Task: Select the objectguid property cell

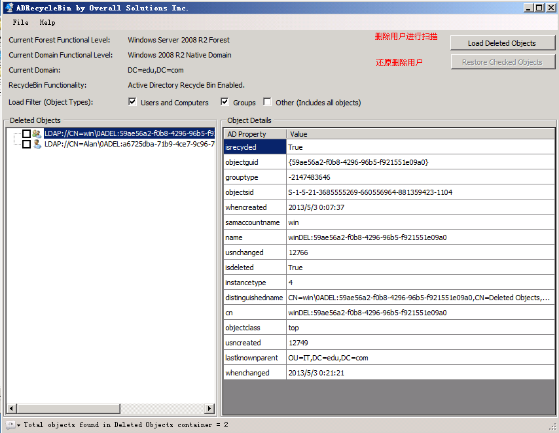Action: 255,162
